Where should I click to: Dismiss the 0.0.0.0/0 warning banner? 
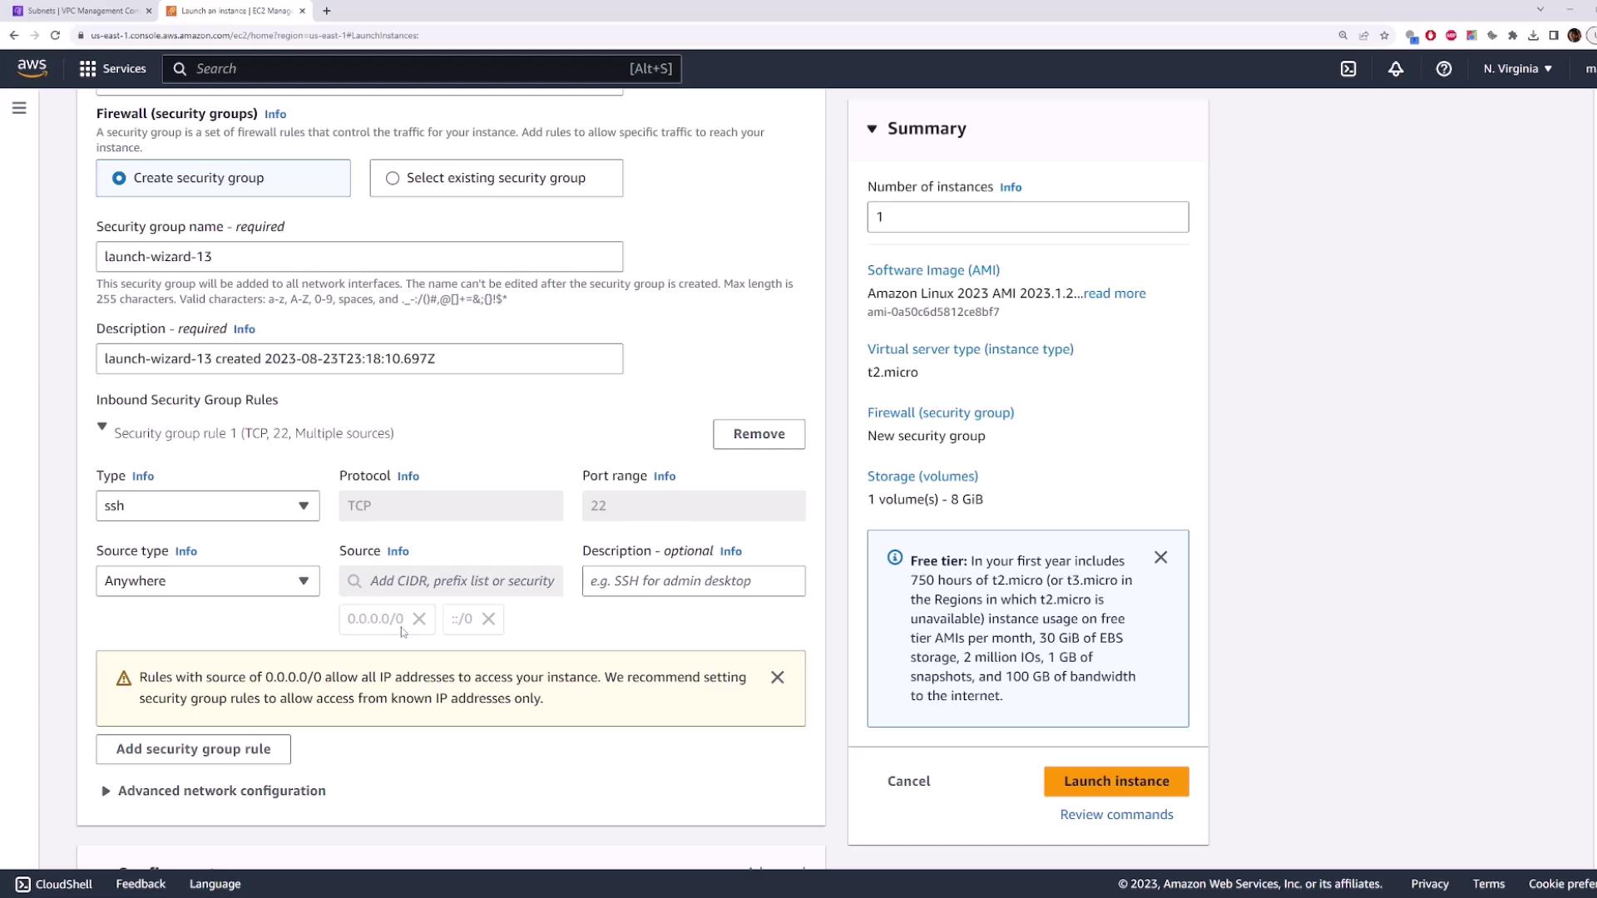coord(777,678)
